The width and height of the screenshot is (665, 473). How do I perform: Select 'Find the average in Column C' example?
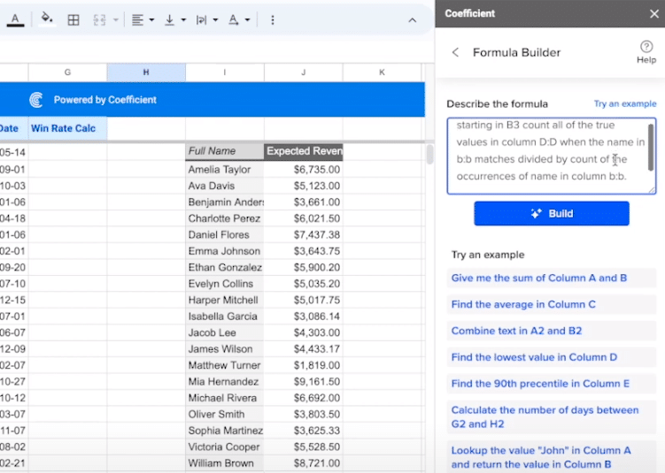(x=523, y=304)
